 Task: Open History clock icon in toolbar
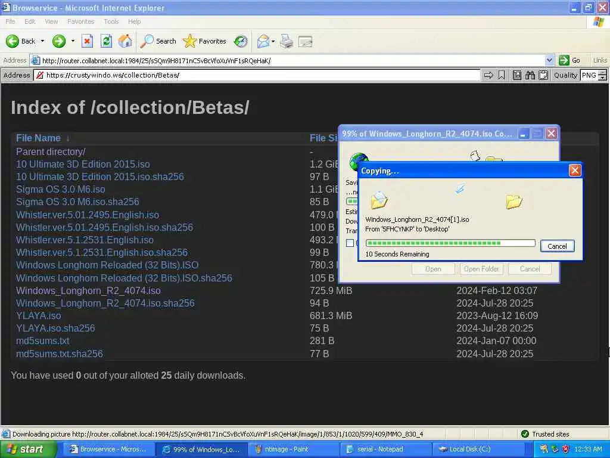241,41
